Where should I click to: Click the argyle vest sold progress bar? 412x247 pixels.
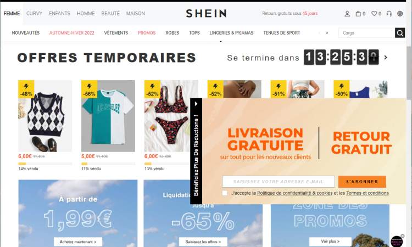pyautogui.click(x=45, y=164)
